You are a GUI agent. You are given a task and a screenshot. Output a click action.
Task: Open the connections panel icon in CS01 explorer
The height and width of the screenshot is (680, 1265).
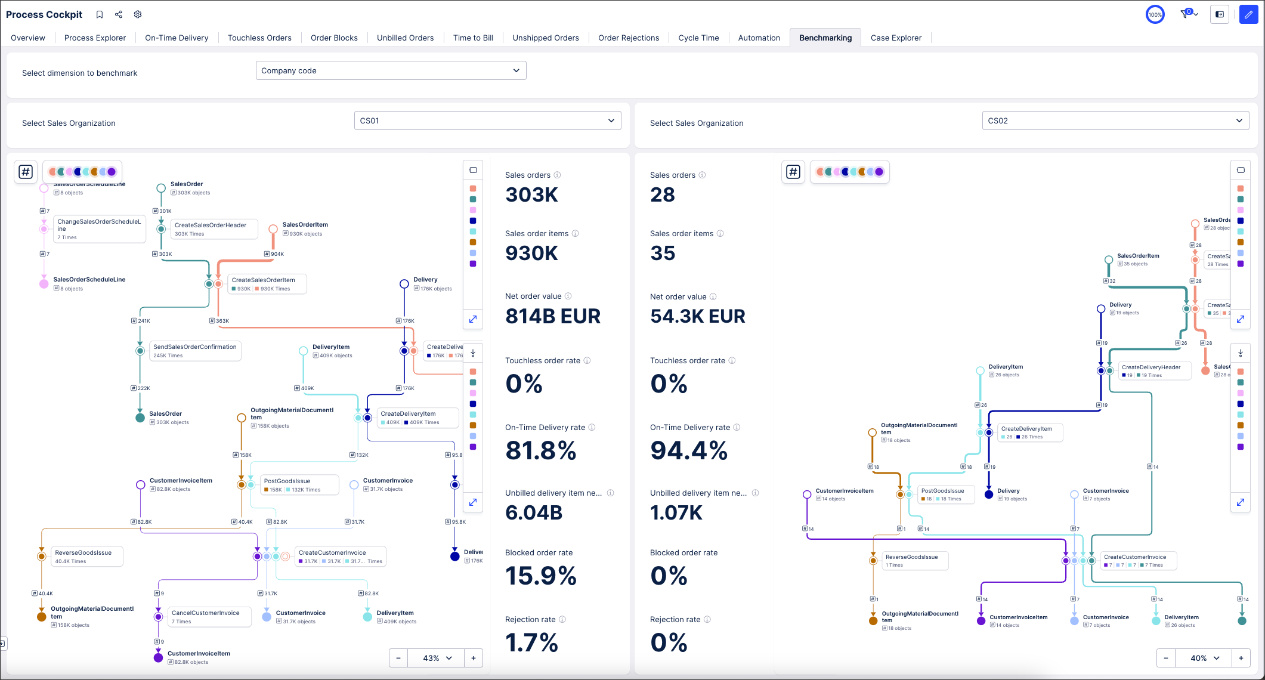[473, 353]
